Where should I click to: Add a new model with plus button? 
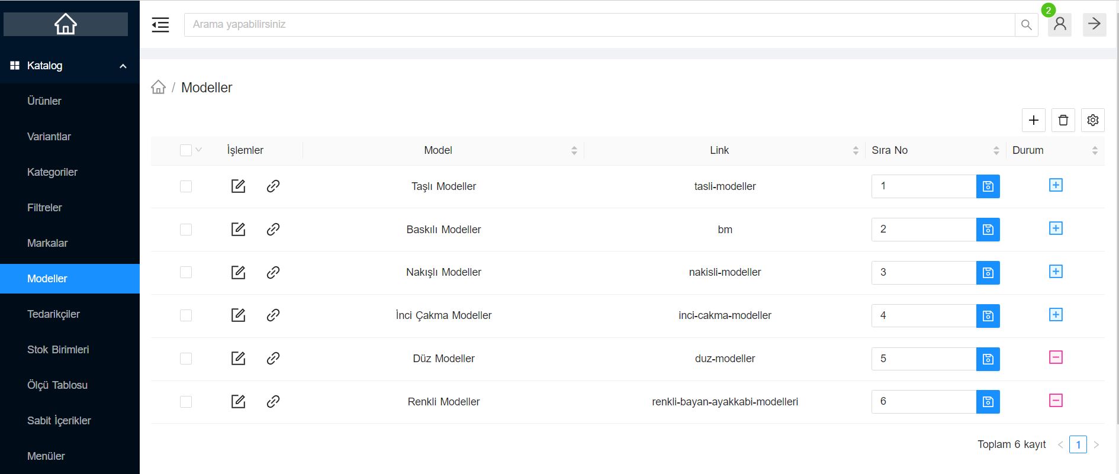coord(1034,120)
